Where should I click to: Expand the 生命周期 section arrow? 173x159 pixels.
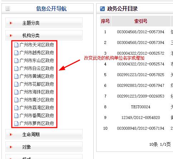pyautogui.click(x=11, y=135)
